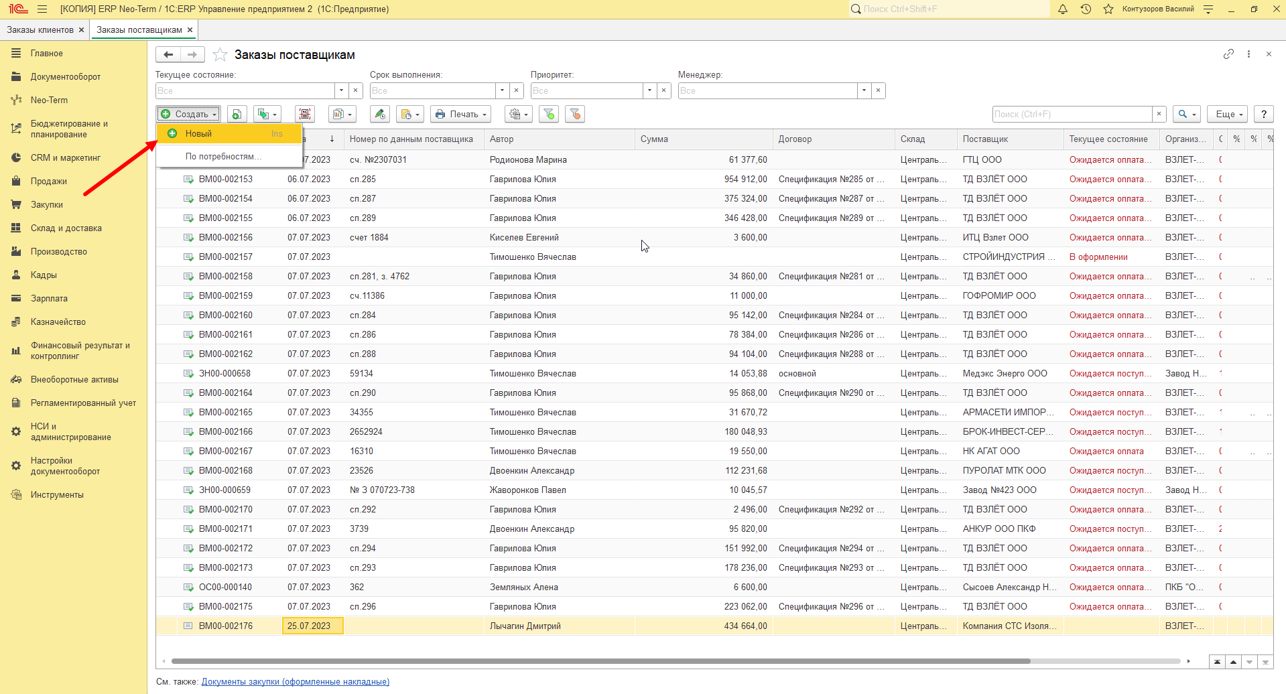The height and width of the screenshot is (694, 1286).
Task: Choose По потребностям menu entry
Action: click(229, 156)
